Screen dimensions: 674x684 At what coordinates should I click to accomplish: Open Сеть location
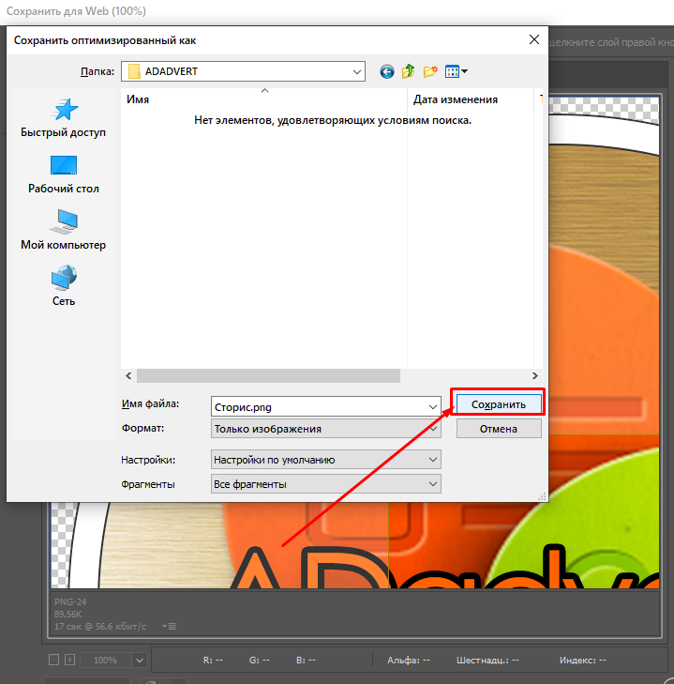(x=64, y=286)
